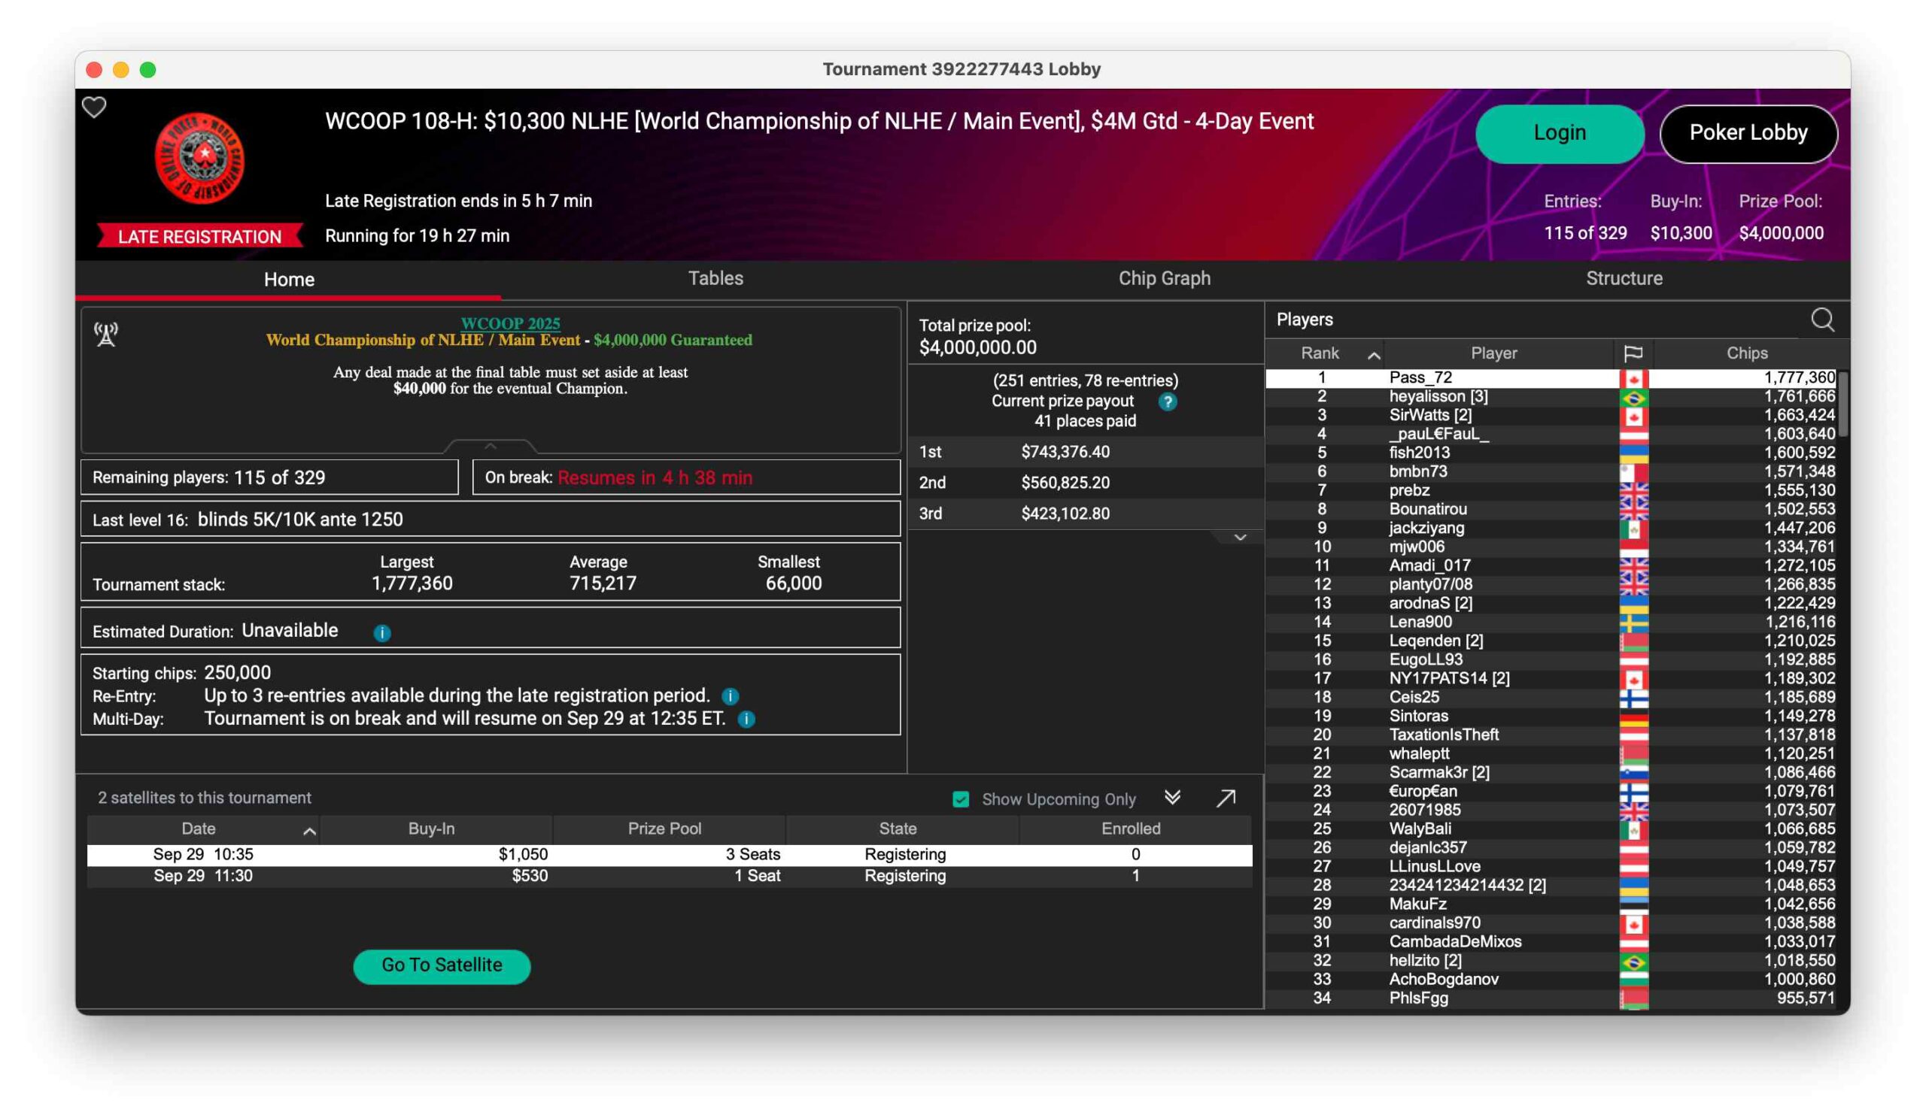Expand the prize payout list chevron

[x=1240, y=538]
